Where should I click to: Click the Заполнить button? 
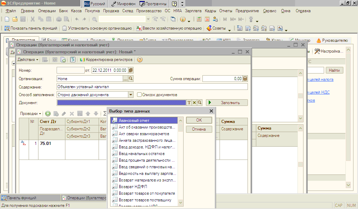point(227,102)
